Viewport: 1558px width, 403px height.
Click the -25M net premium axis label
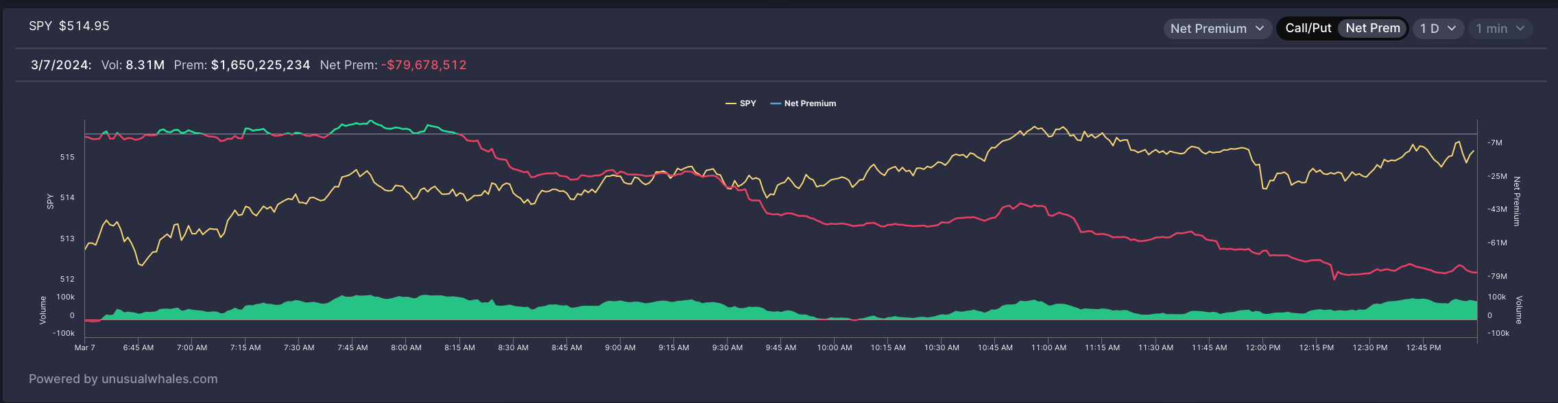pos(1497,176)
